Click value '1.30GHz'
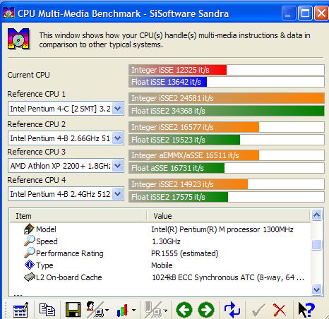The width and height of the screenshot is (329, 319). point(166,241)
